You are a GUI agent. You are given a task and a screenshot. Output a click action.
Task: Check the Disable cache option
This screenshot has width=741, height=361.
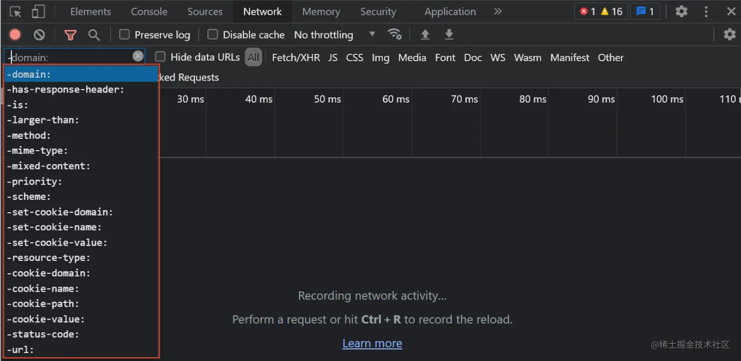click(x=213, y=35)
